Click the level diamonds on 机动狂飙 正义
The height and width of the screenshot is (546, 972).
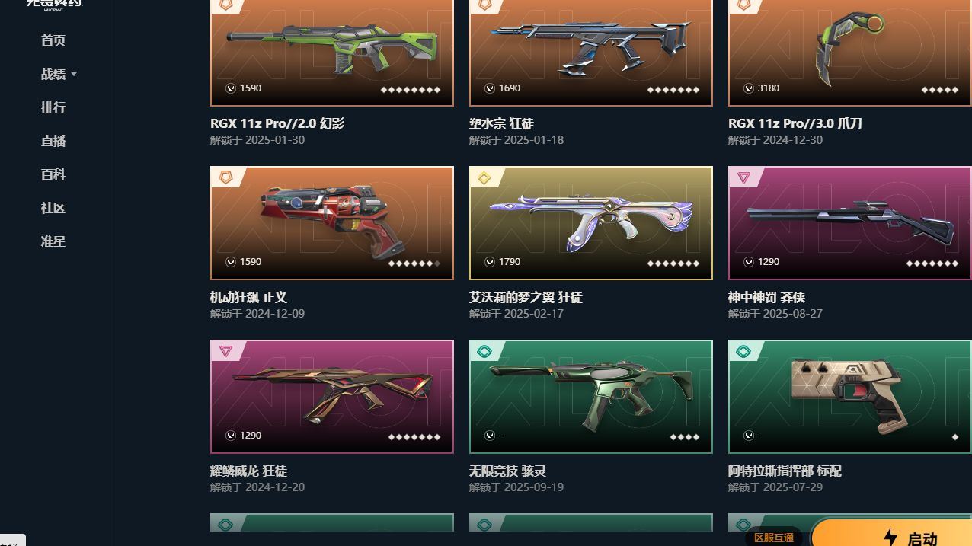point(414,263)
